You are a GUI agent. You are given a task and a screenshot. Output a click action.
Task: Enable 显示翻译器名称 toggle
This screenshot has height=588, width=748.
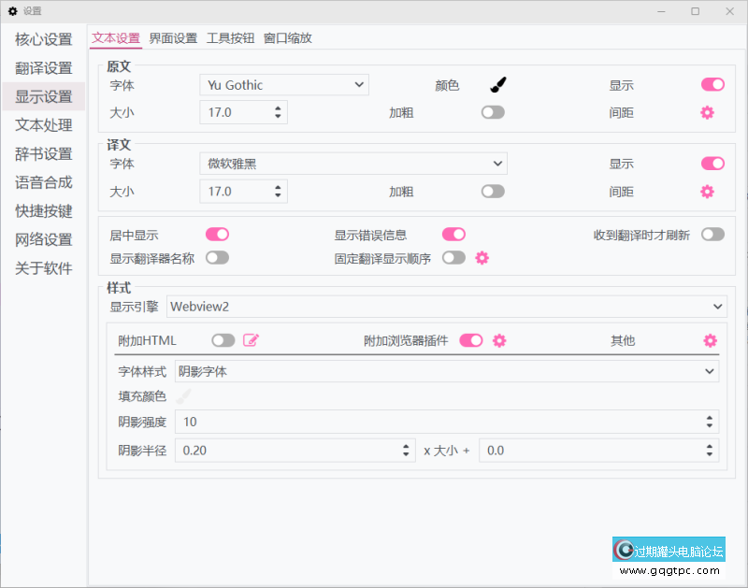coord(217,258)
